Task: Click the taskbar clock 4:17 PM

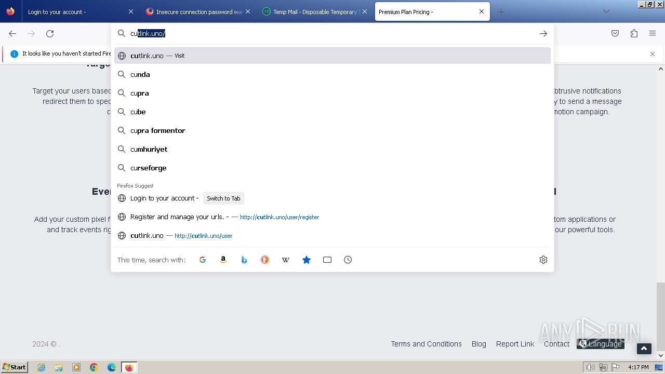Action: (x=639, y=367)
